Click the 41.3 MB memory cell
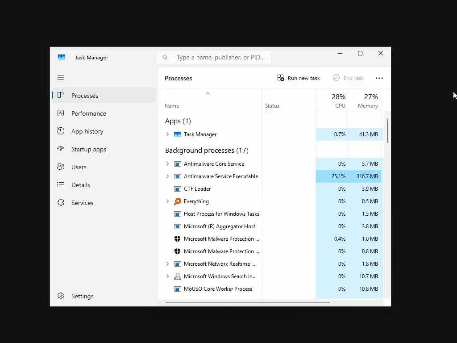 tap(365, 134)
